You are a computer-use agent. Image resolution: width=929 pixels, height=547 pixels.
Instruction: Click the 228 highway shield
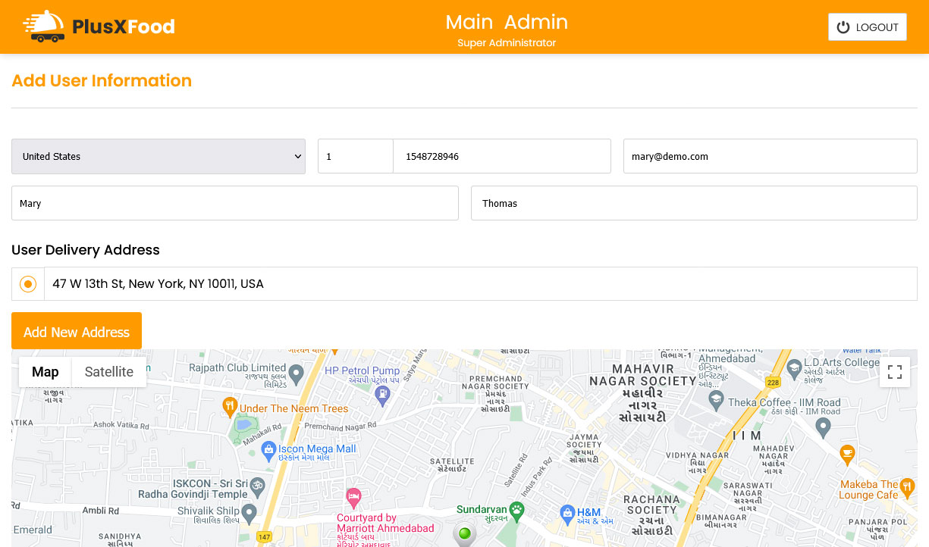pos(773,381)
